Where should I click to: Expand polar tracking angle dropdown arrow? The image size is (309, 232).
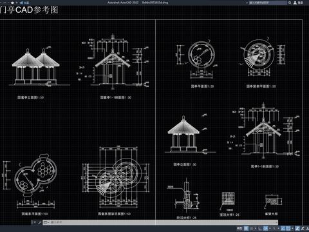tap(270, 228)
